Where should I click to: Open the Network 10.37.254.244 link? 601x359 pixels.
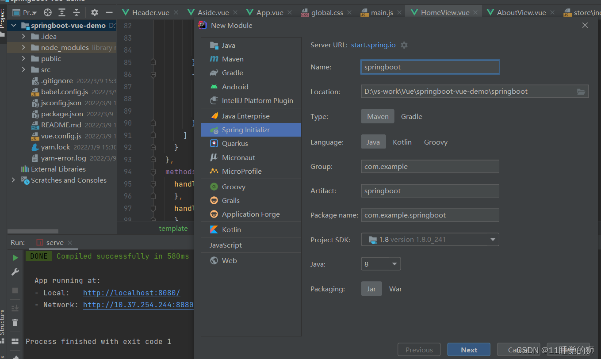click(138, 305)
